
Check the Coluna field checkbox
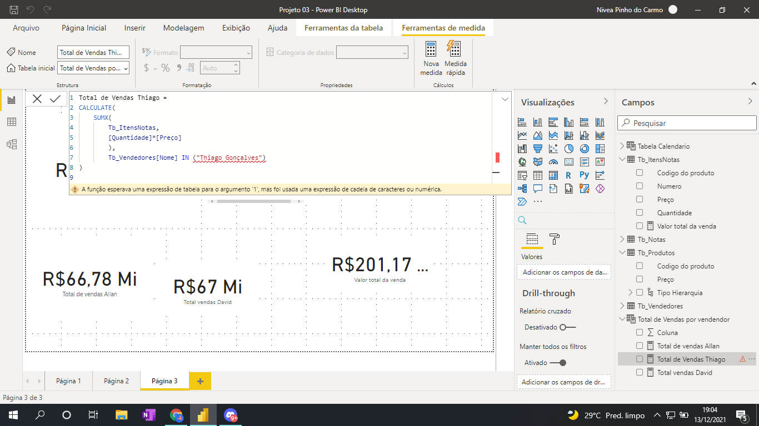click(x=640, y=333)
